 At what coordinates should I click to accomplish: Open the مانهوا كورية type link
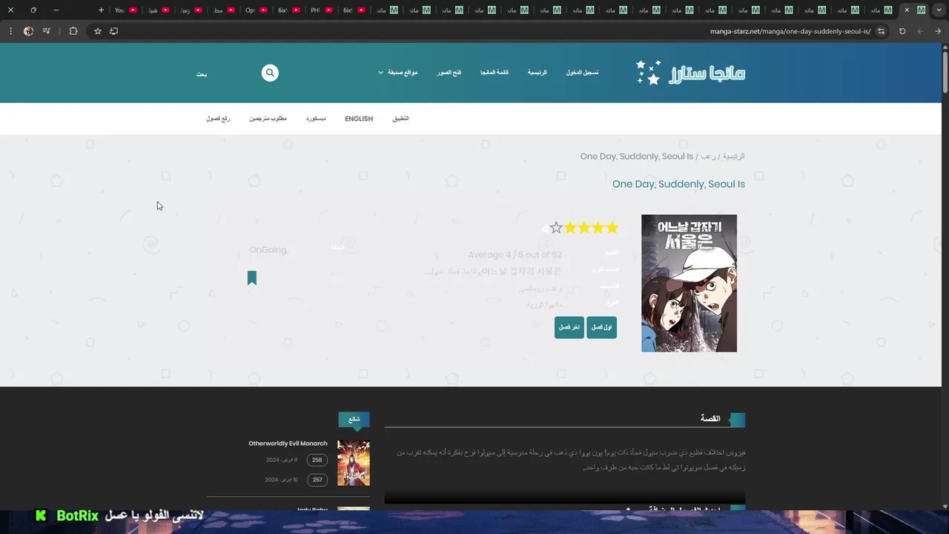pyautogui.click(x=545, y=304)
